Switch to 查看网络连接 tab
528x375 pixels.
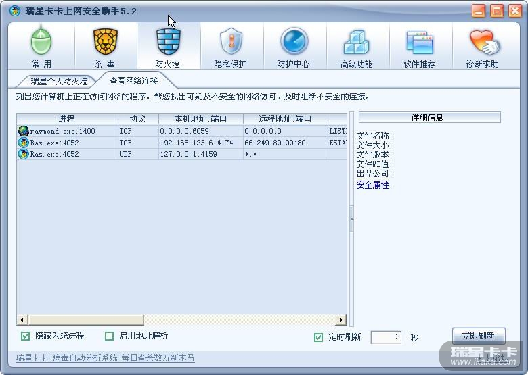tap(133, 80)
